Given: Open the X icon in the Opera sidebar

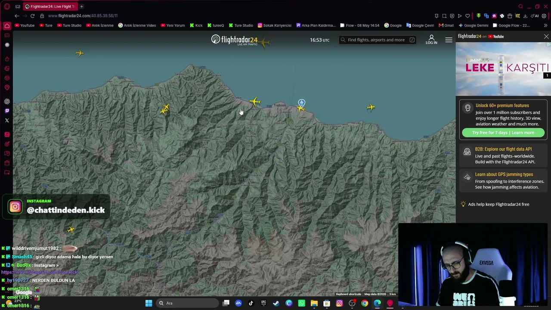Looking at the screenshot, I should pos(7,121).
